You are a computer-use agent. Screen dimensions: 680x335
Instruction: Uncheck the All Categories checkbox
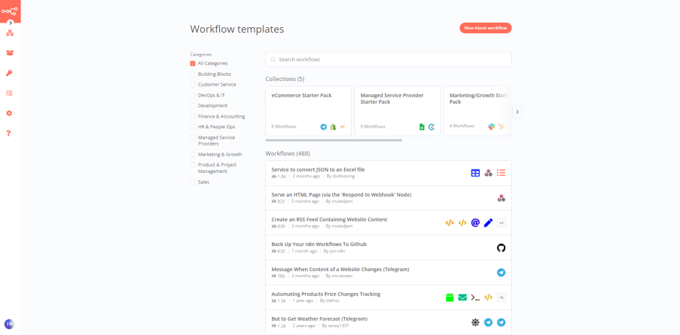click(x=193, y=64)
